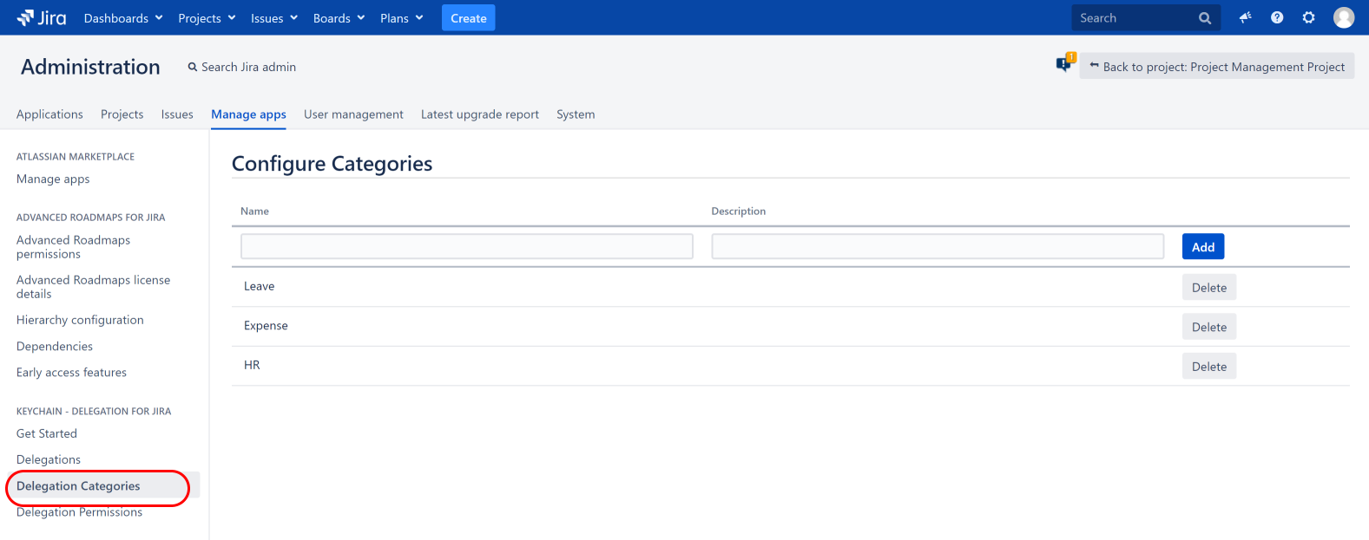
Task: Open the Help question mark icon
Action: [1277, 17]
